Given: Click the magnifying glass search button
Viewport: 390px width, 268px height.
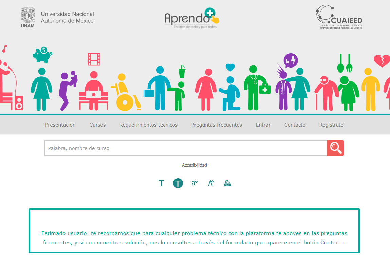Looking at the screenshot, I should pos(335,148).
